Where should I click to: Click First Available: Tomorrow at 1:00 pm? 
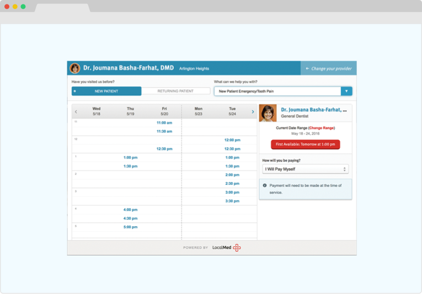click(306, 145)
